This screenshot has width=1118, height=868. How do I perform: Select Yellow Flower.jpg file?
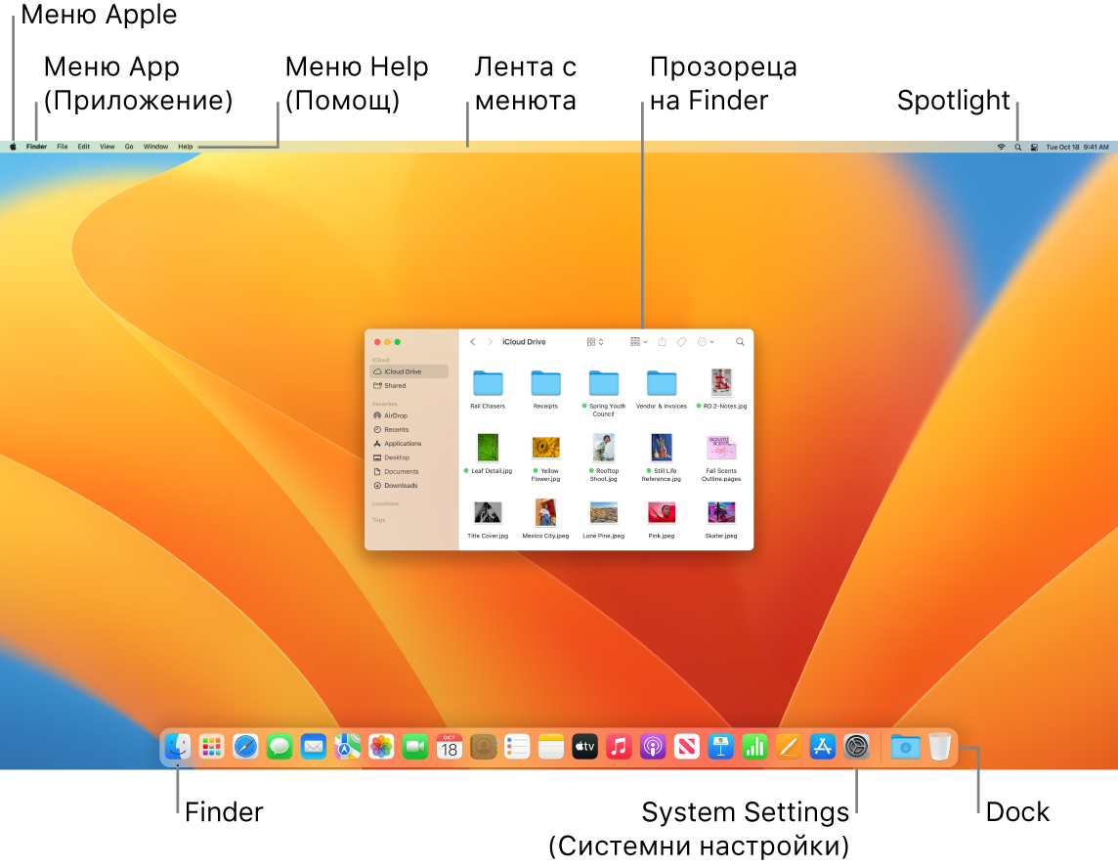(x=545, y=457)
